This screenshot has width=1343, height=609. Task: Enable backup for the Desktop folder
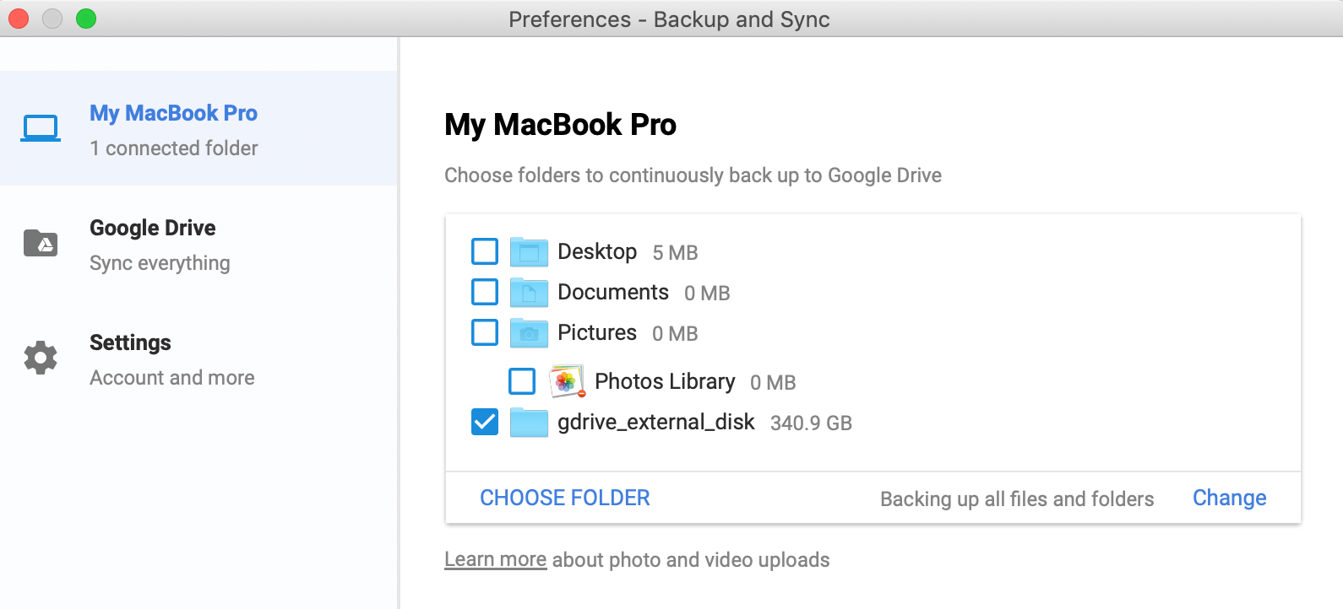[485, 251]
